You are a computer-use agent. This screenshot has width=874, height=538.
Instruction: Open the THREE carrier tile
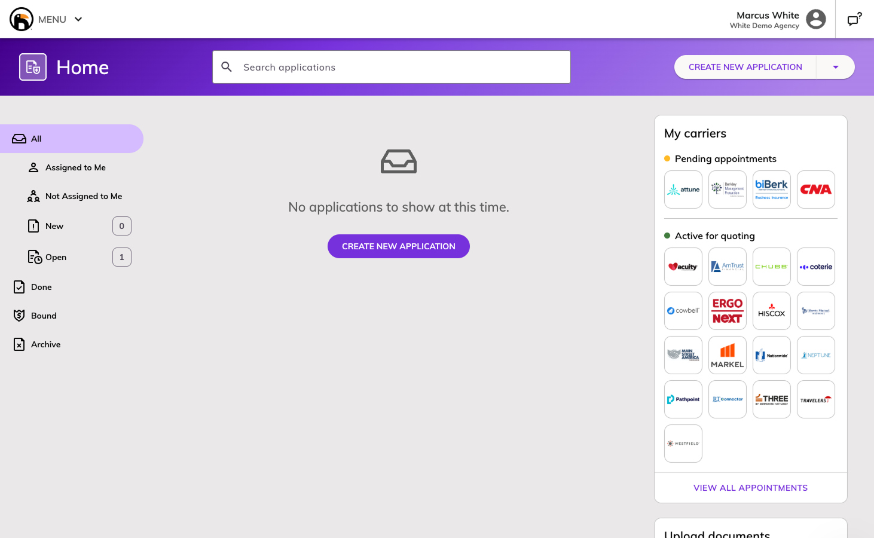click(772, 399)
